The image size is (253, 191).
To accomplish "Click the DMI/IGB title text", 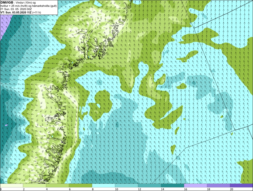I will [x=7, y=3].
